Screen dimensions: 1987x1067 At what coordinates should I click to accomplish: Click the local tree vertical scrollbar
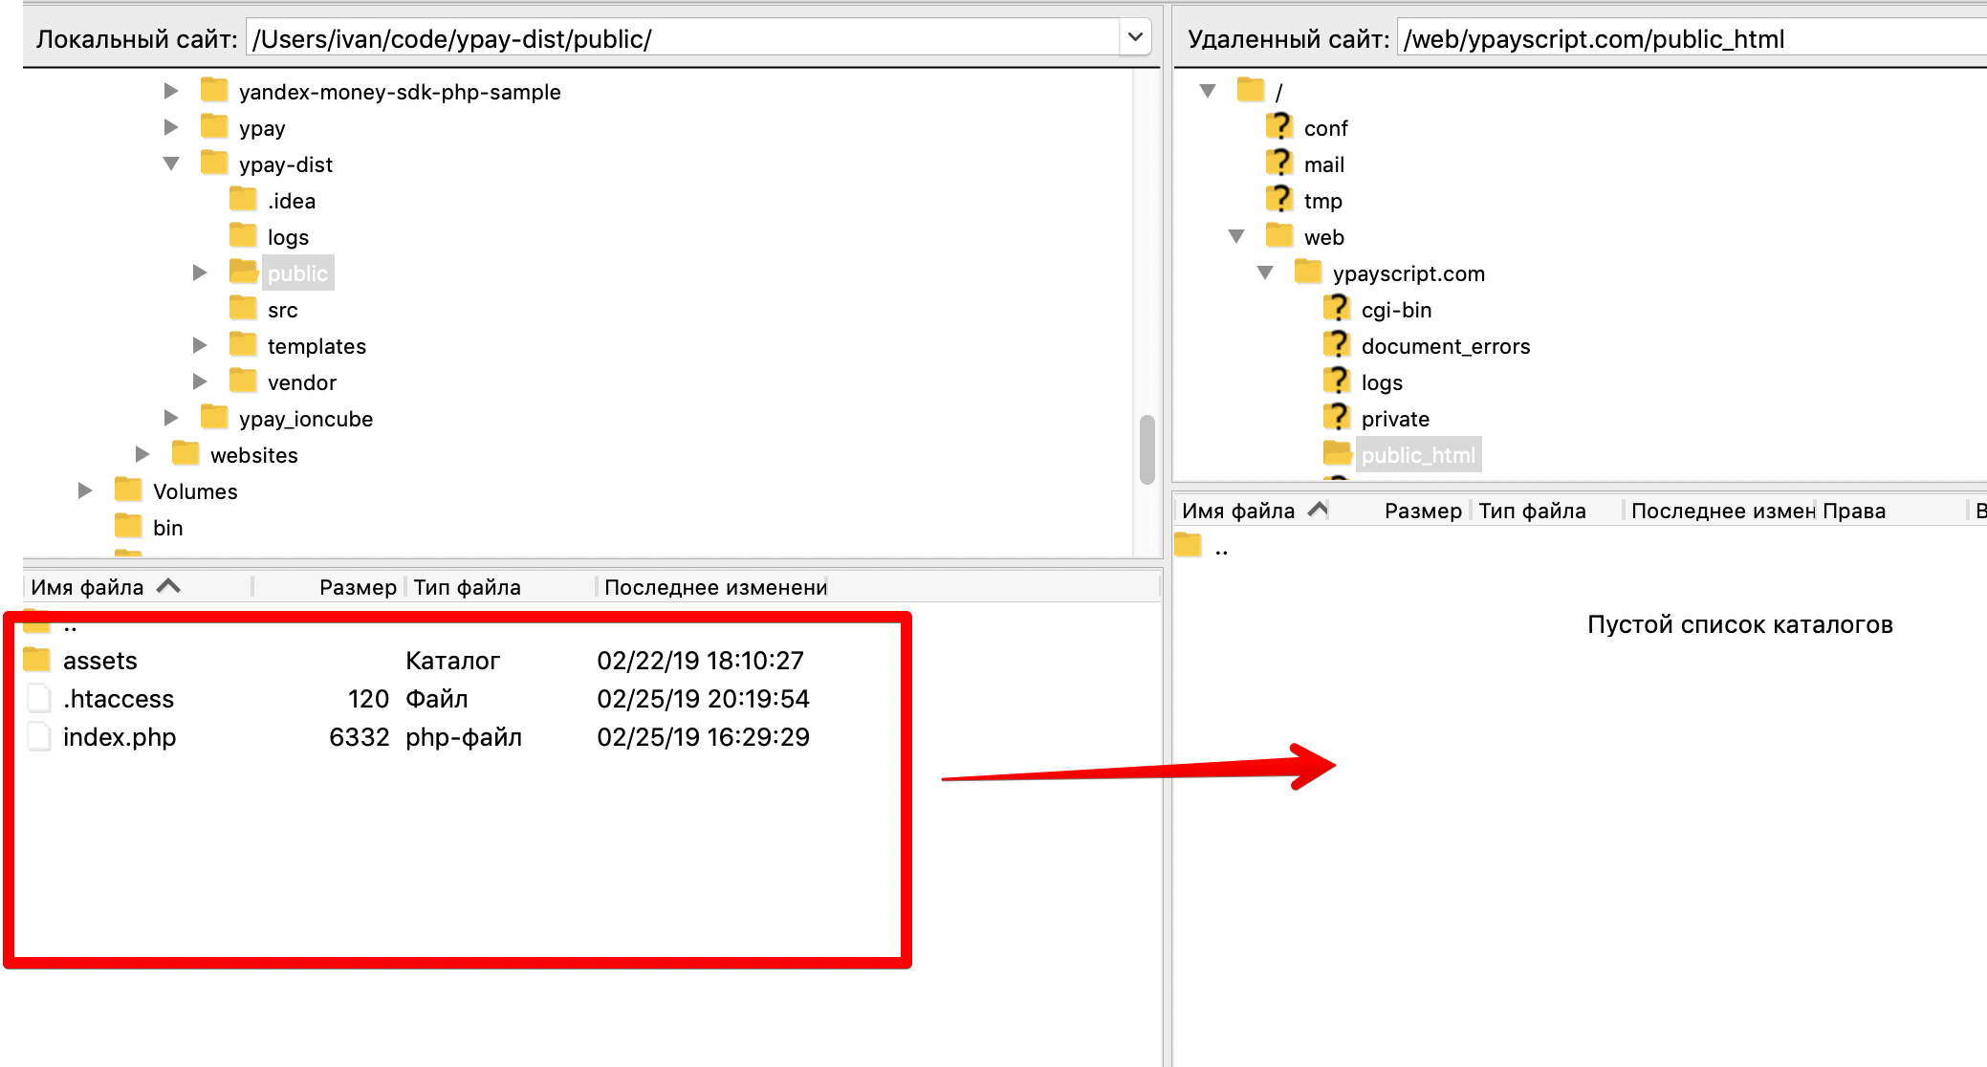click(x=1147, y=449)
